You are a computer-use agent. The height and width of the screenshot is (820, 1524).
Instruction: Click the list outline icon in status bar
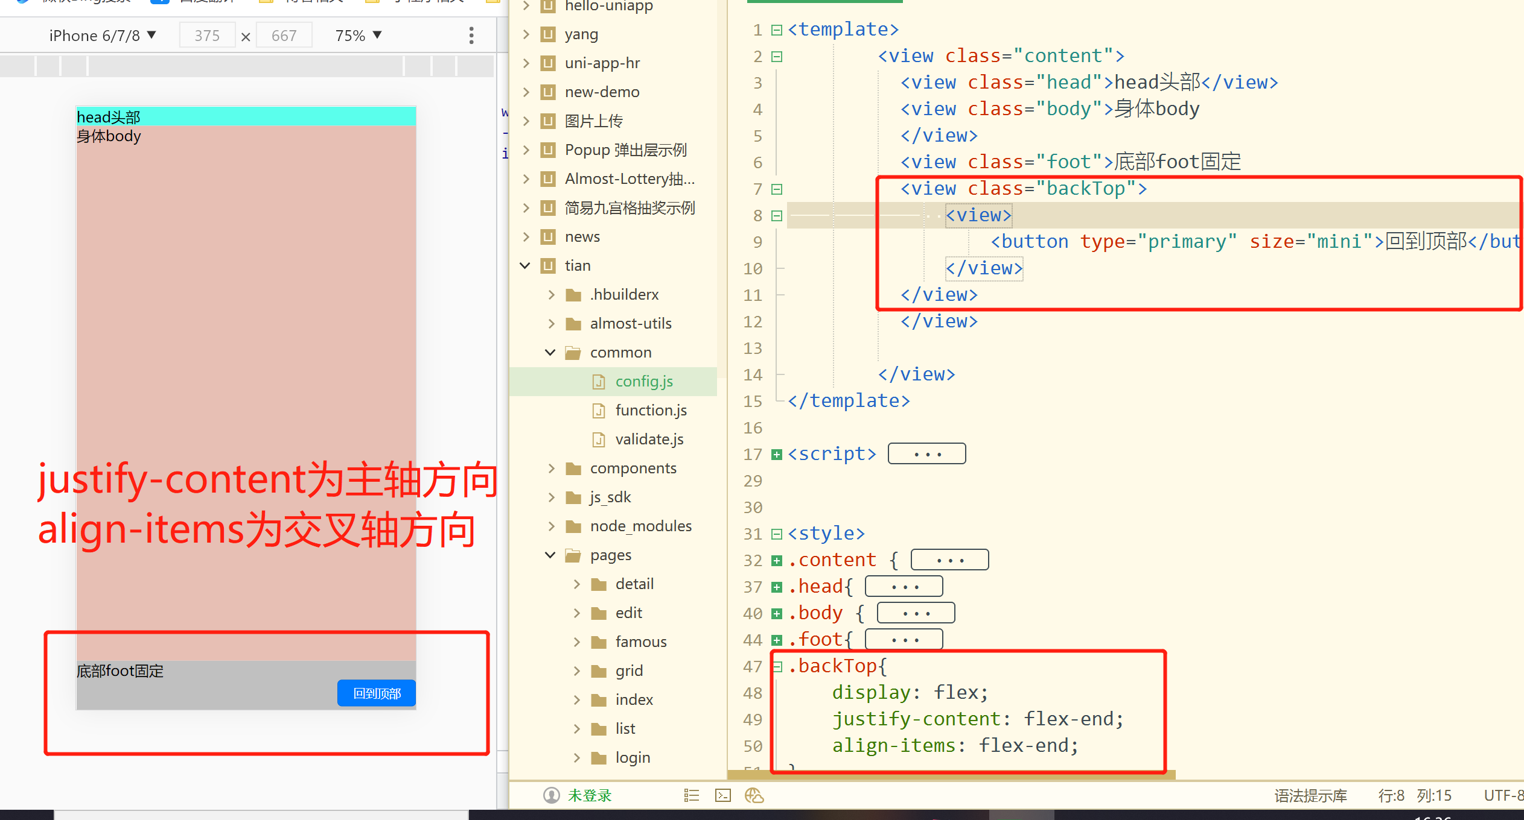[692, 795]
